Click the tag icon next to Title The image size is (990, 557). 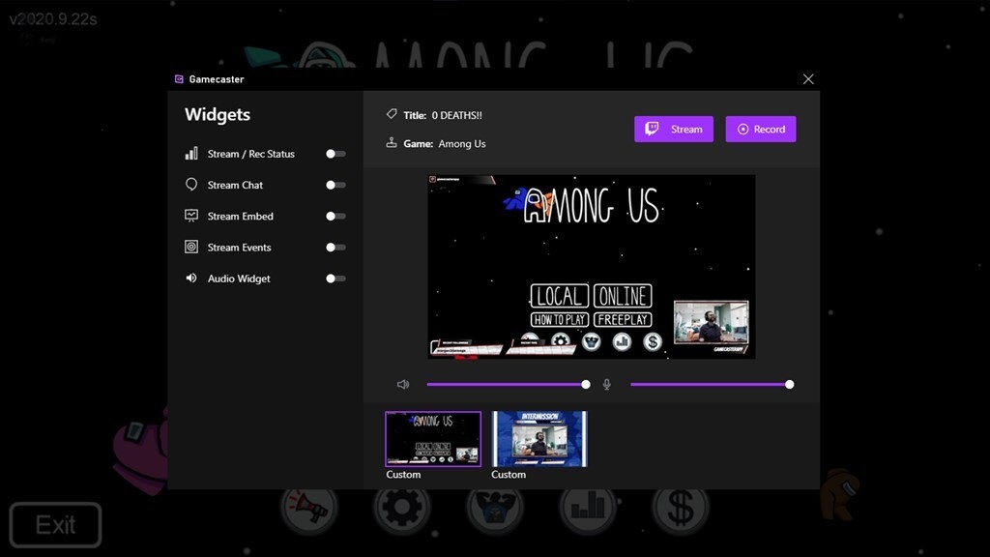point(390,114)
